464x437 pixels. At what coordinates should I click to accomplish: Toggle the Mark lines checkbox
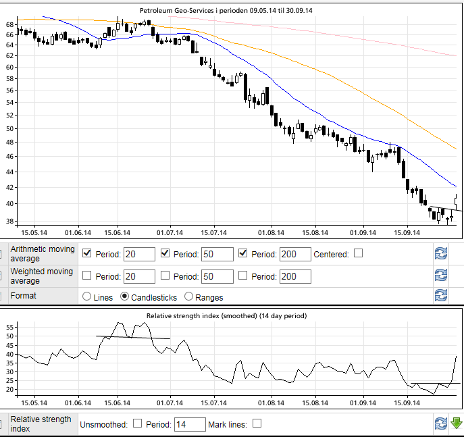click(257, 423)
